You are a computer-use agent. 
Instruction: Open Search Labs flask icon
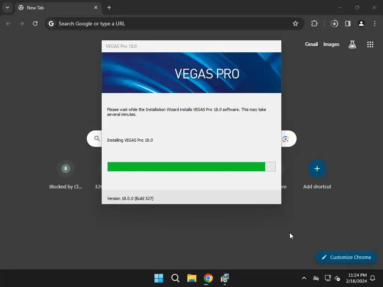pos(352,44)
